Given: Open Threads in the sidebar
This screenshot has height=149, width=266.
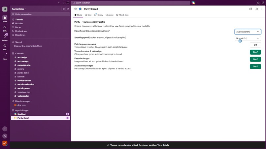Looking at the screenshot, I should 40,20.
